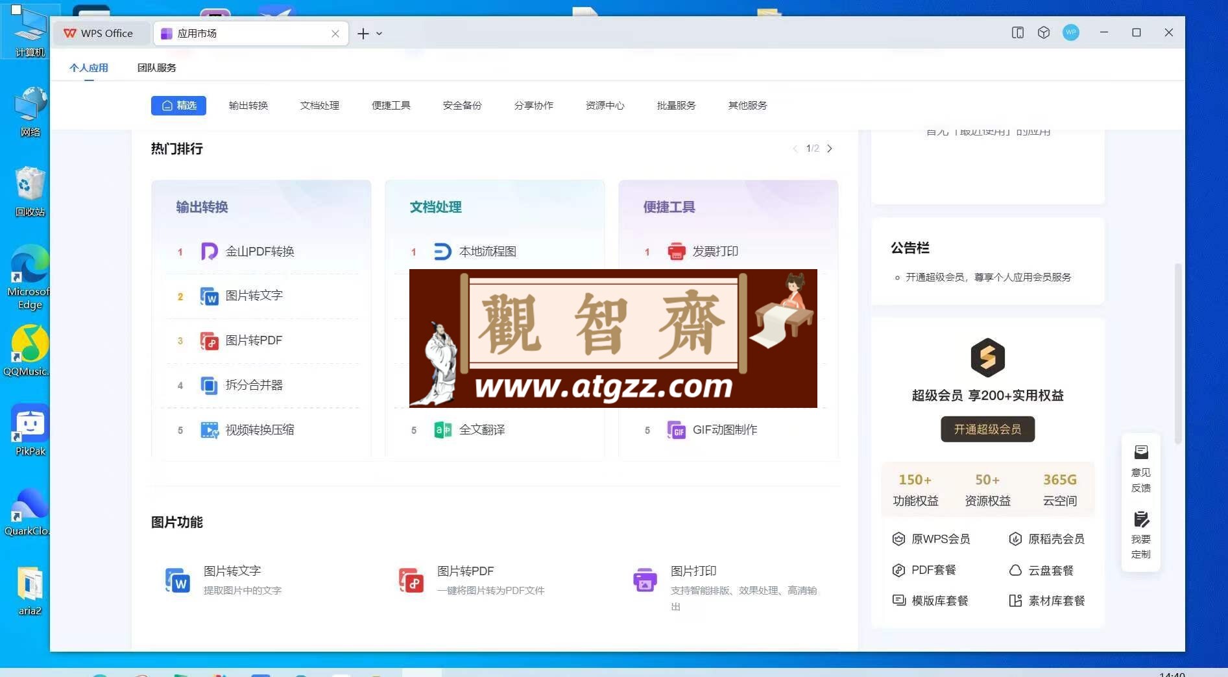Switch to the 团队服务 tab

[x=156, y=67]
